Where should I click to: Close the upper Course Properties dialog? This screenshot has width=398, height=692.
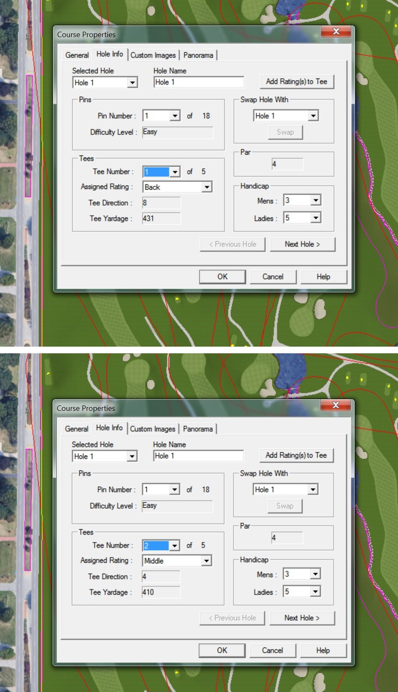[336, 32]
